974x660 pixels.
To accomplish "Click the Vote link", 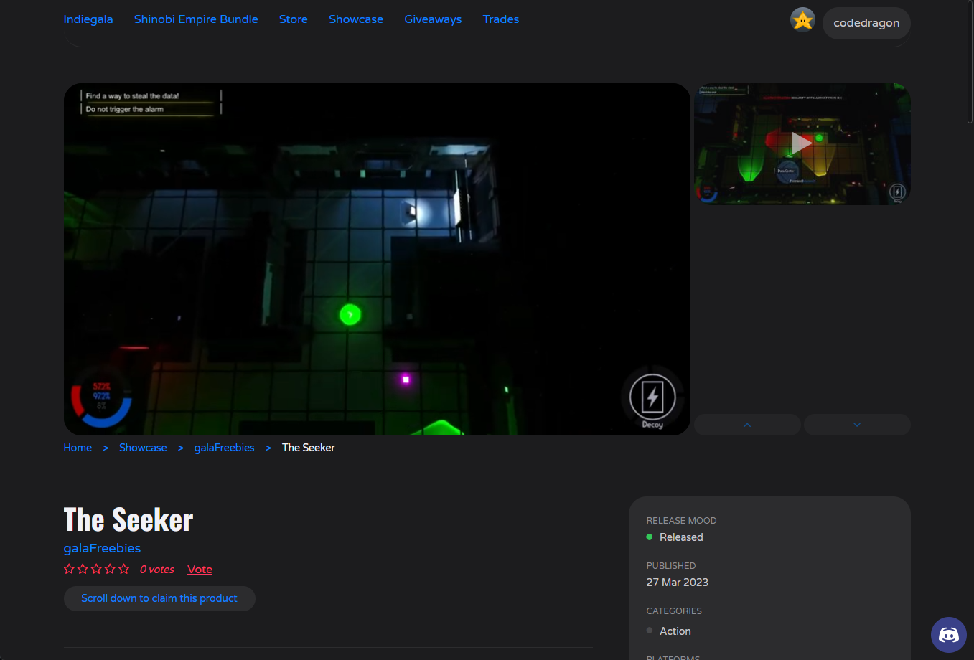I will (x=200, y=570).
